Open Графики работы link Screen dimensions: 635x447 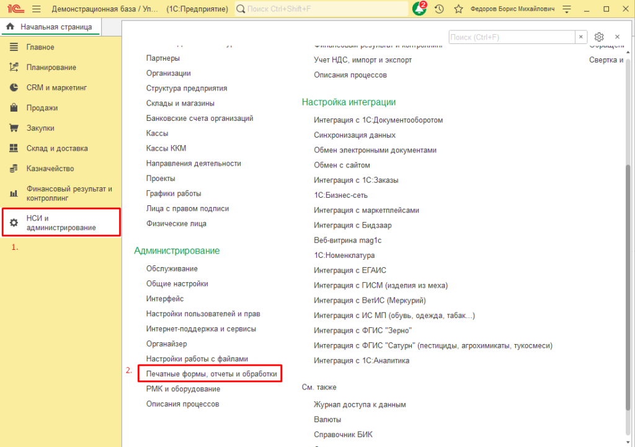click(x=174, y=193)
